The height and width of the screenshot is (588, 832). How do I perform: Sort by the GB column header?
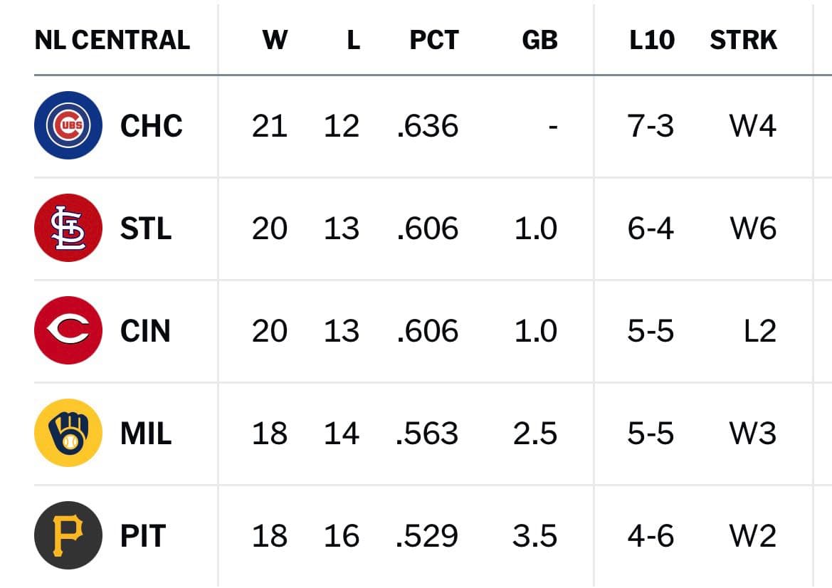(539, 40)
